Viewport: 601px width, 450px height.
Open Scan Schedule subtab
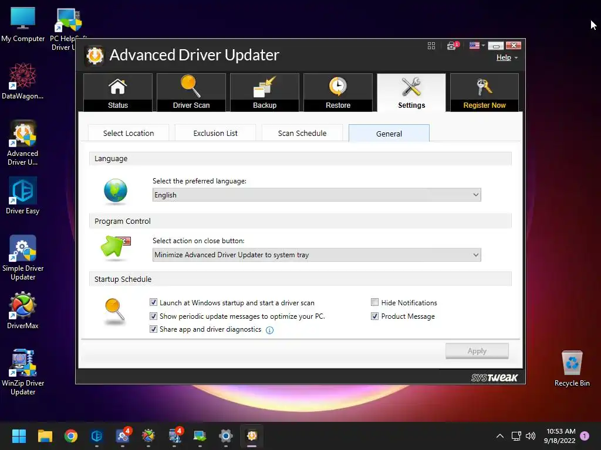(302, 133)
